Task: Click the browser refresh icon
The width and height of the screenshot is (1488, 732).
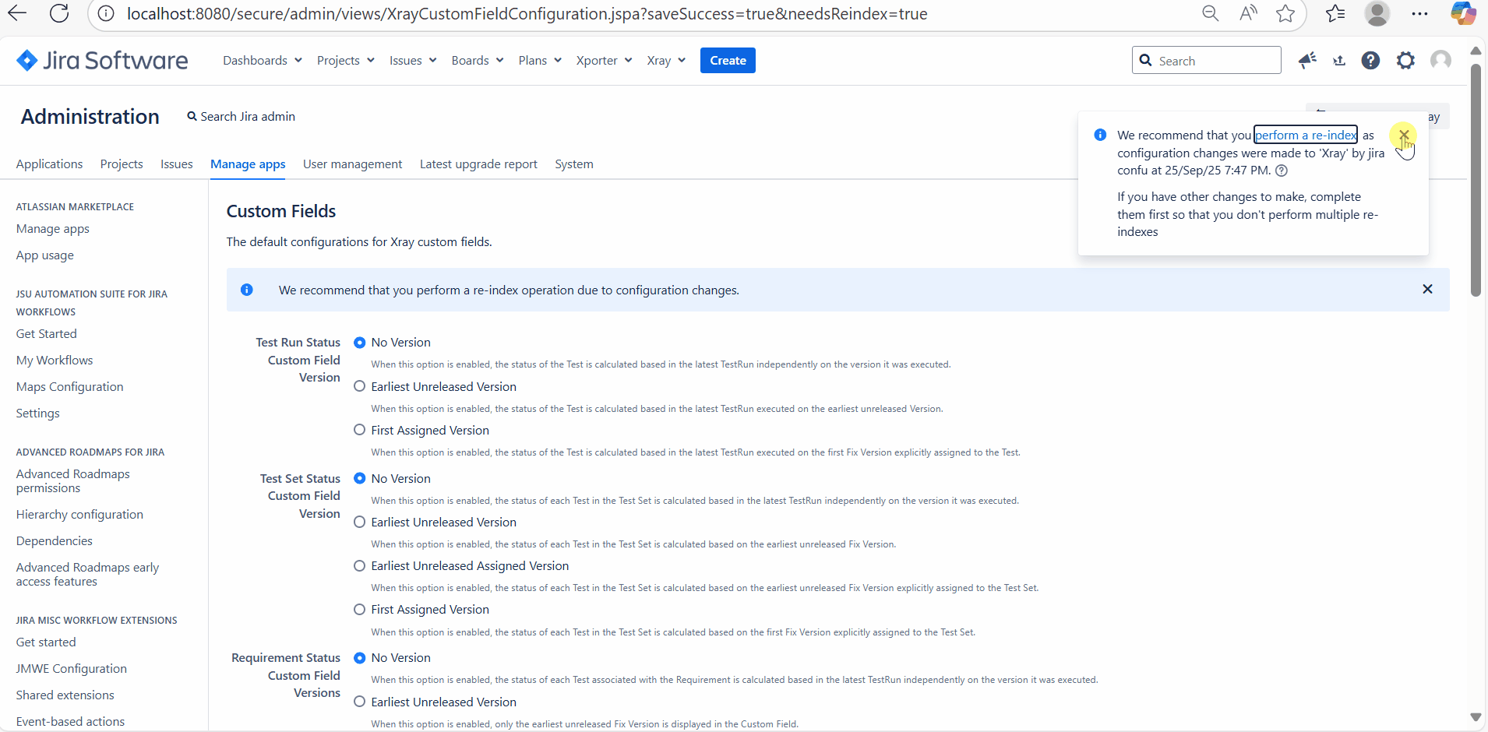Action: [x=59, y=13]
